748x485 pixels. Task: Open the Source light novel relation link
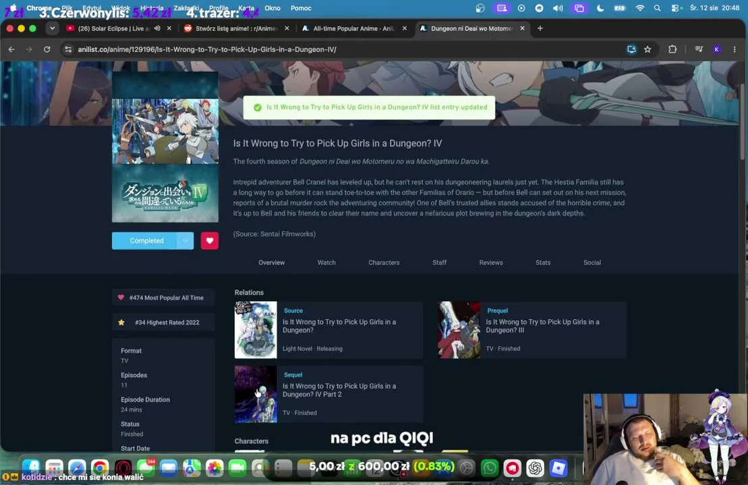click(x=339, y=326)
